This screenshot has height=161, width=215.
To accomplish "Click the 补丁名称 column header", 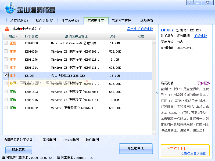I will tap(31, 36).
